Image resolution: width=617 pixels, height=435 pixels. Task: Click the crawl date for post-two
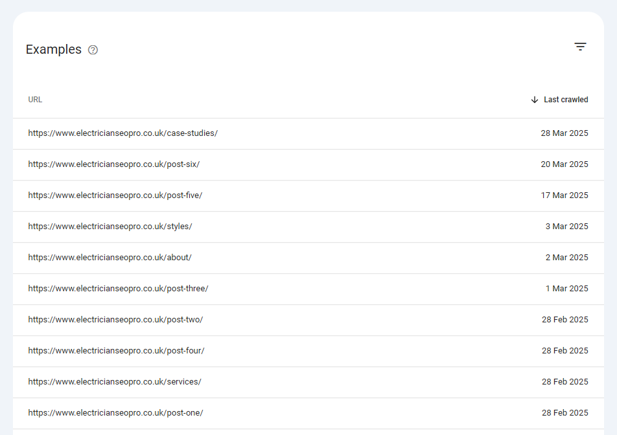pyautogui.click(x=565, y=320)
